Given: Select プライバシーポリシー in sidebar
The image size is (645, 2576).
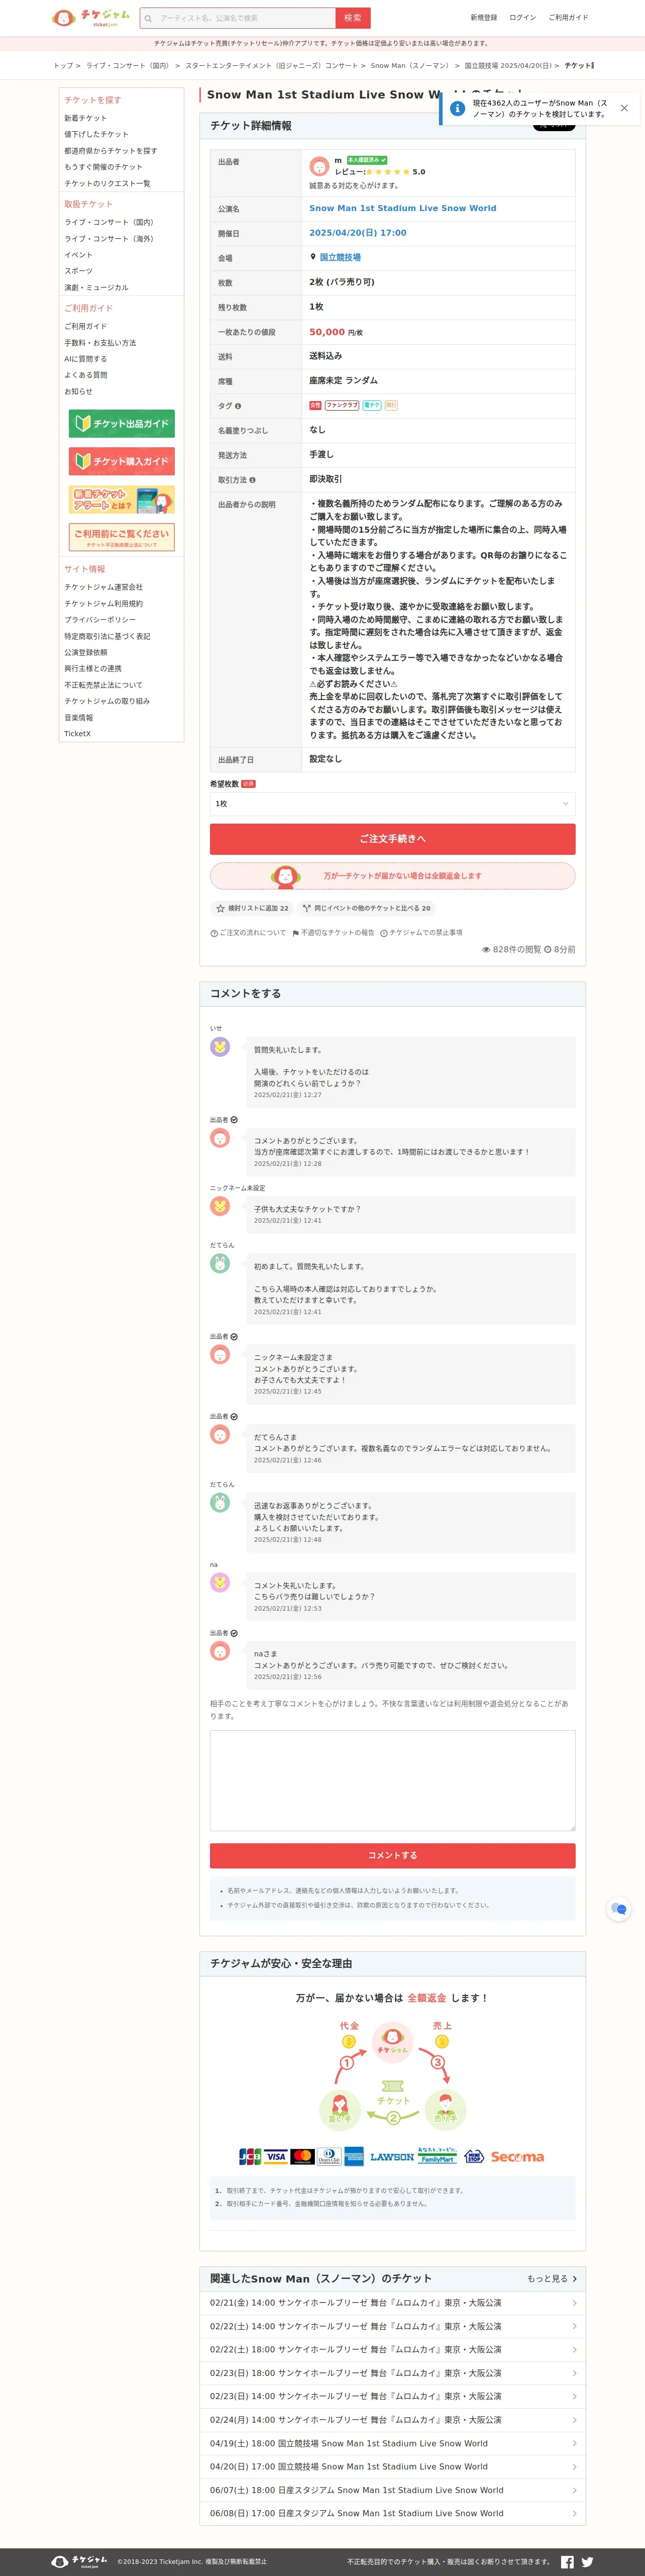Looking at the screenshot, I should (x=100, y=620).
